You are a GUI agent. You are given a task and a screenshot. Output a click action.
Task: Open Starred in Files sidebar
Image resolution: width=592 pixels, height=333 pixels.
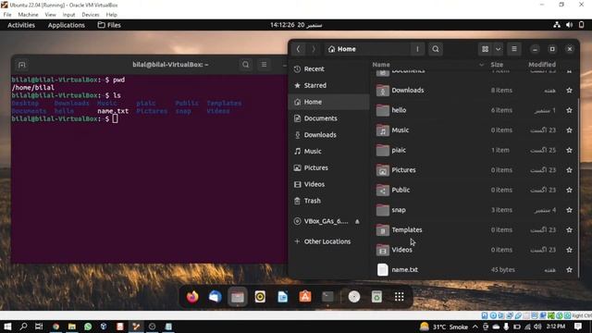(x=328, y=85)
